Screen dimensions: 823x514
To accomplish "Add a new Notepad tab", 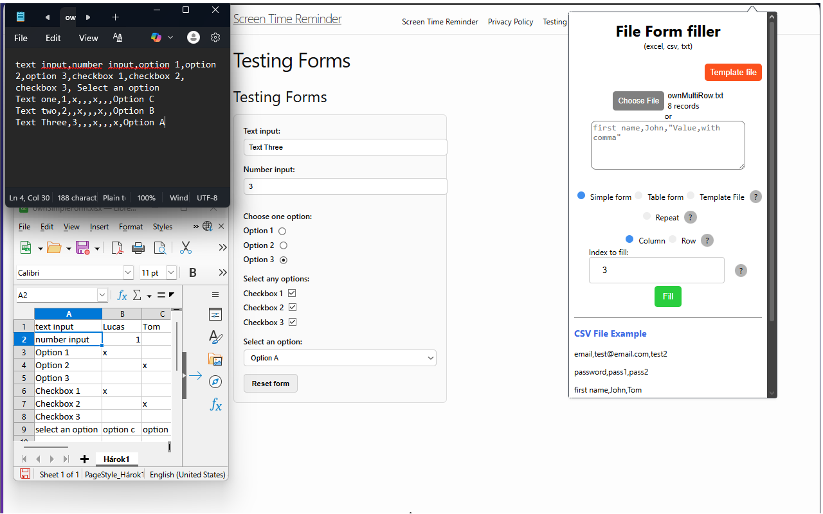I will (115, 17).
